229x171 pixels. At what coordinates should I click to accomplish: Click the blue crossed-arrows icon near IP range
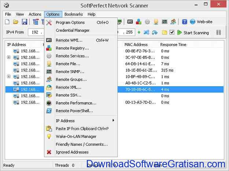[146, 32]
